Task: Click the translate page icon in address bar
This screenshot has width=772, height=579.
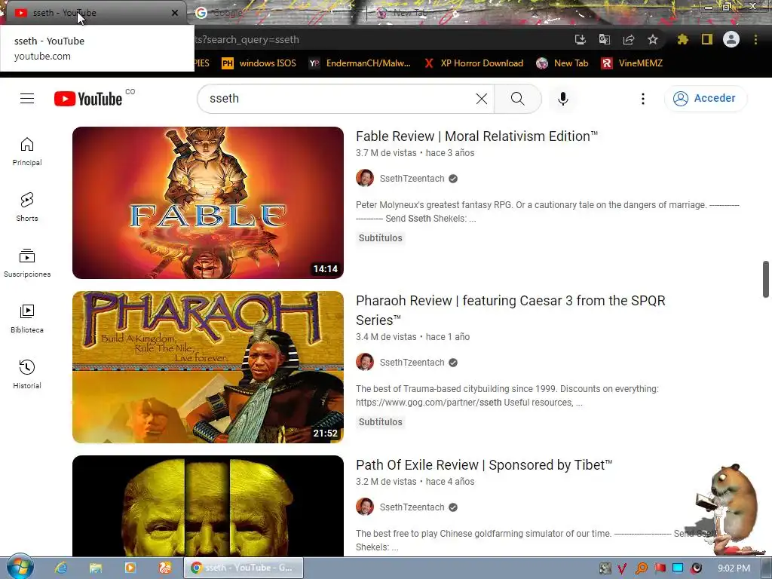Action: [604, 39]
